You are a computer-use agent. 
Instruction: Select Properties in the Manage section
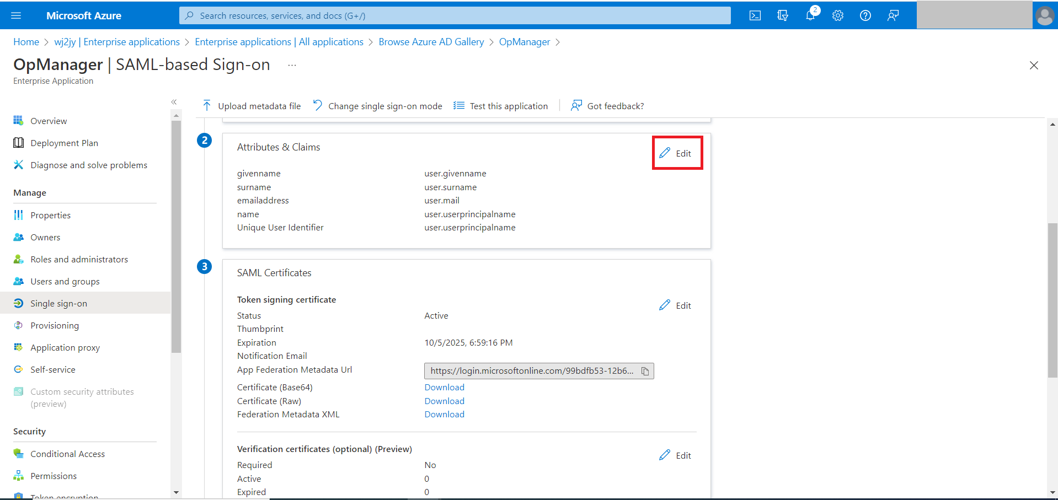click(x=50, y=215)
